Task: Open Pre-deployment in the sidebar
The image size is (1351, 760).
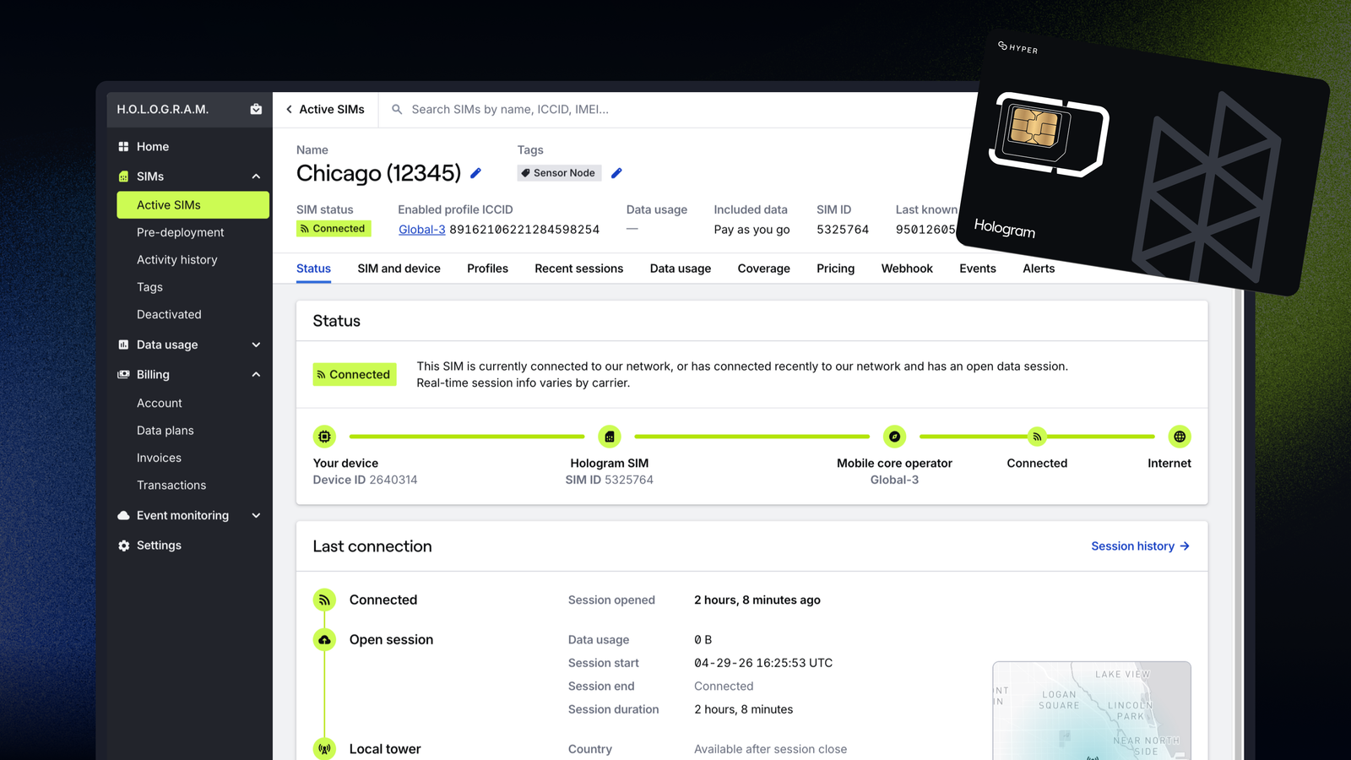Action: [x=180, y=232]
